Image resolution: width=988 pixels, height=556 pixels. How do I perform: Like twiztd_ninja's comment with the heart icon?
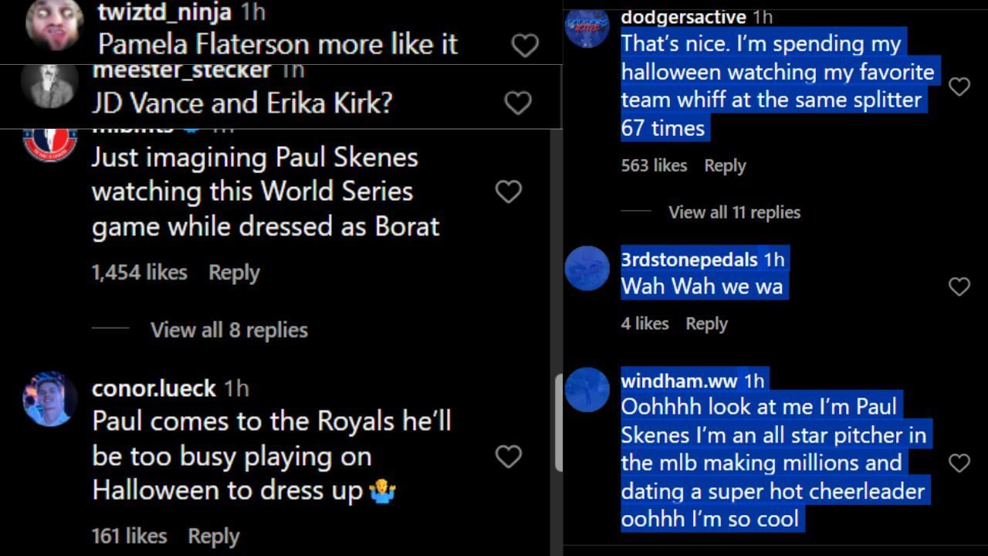[525, 45]
